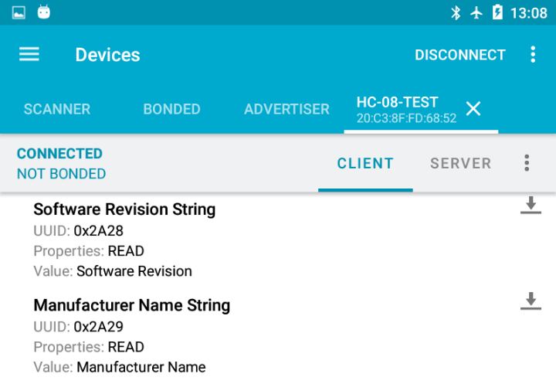
Task: Tap the Bluetooth status bar icon
Action: [456, 12]
